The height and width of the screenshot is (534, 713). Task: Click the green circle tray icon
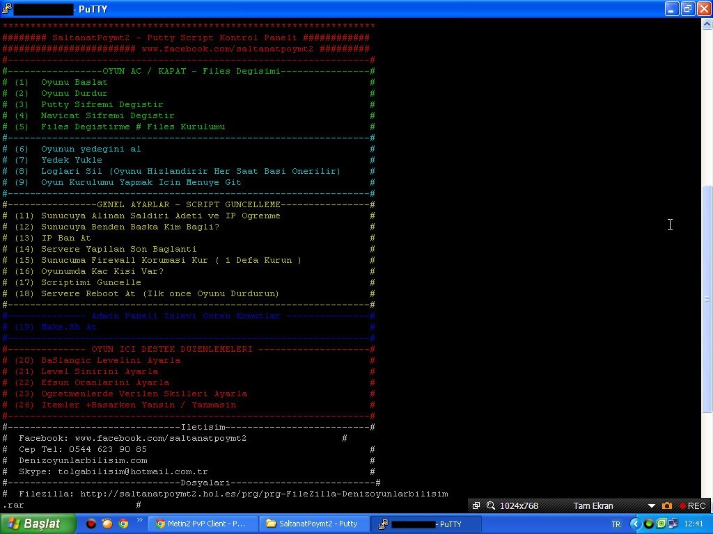point(649,524)
